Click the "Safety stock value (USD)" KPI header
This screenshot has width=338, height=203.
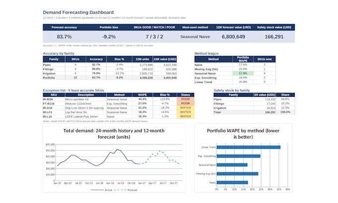click(274, 27)
